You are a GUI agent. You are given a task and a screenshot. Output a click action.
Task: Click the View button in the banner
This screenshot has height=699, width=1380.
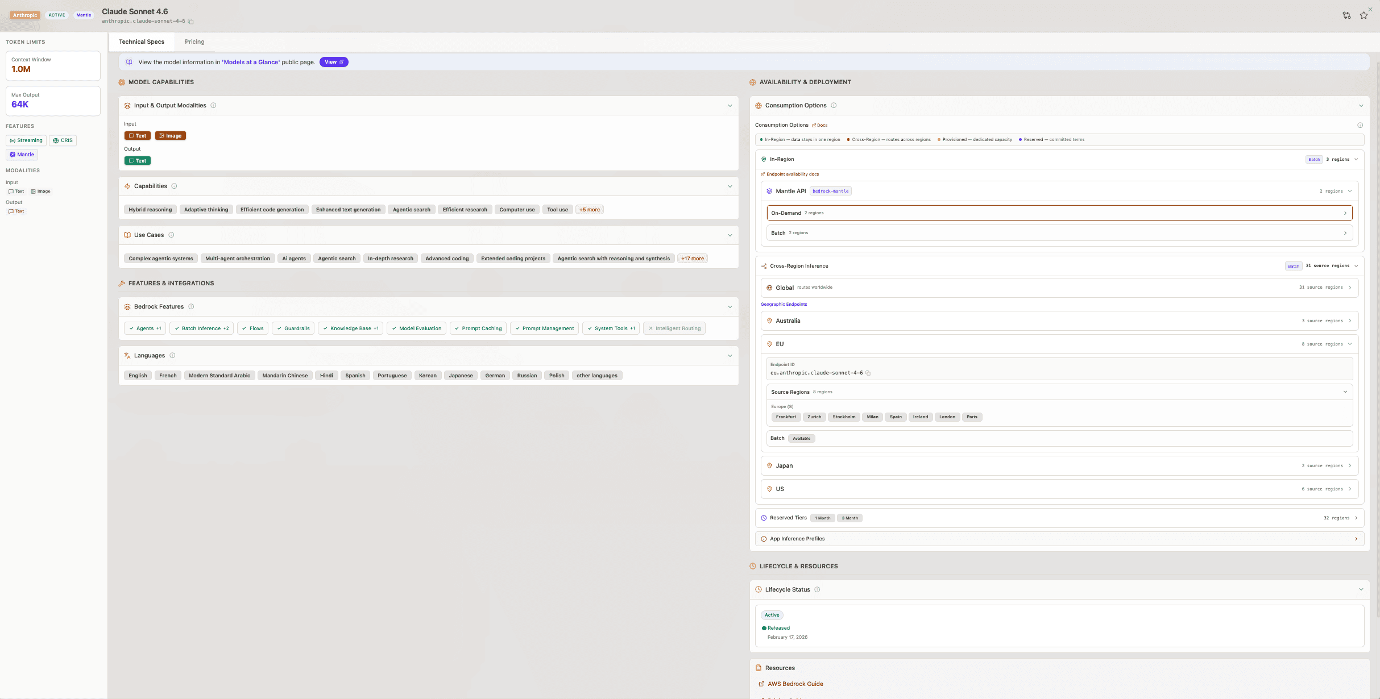click(x=334, y=63)
